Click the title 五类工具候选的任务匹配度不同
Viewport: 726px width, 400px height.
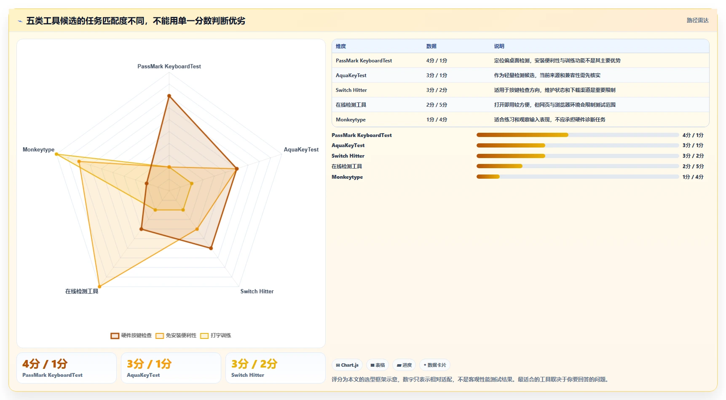click(136, 21)
